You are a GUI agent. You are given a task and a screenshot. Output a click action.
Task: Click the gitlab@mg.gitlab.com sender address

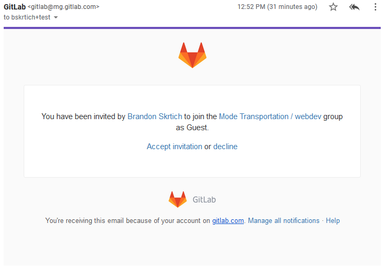(64, 7)
